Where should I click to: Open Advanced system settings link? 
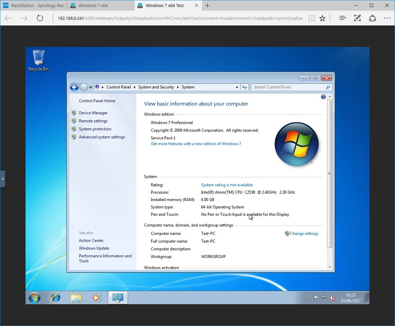coord(102,137)
